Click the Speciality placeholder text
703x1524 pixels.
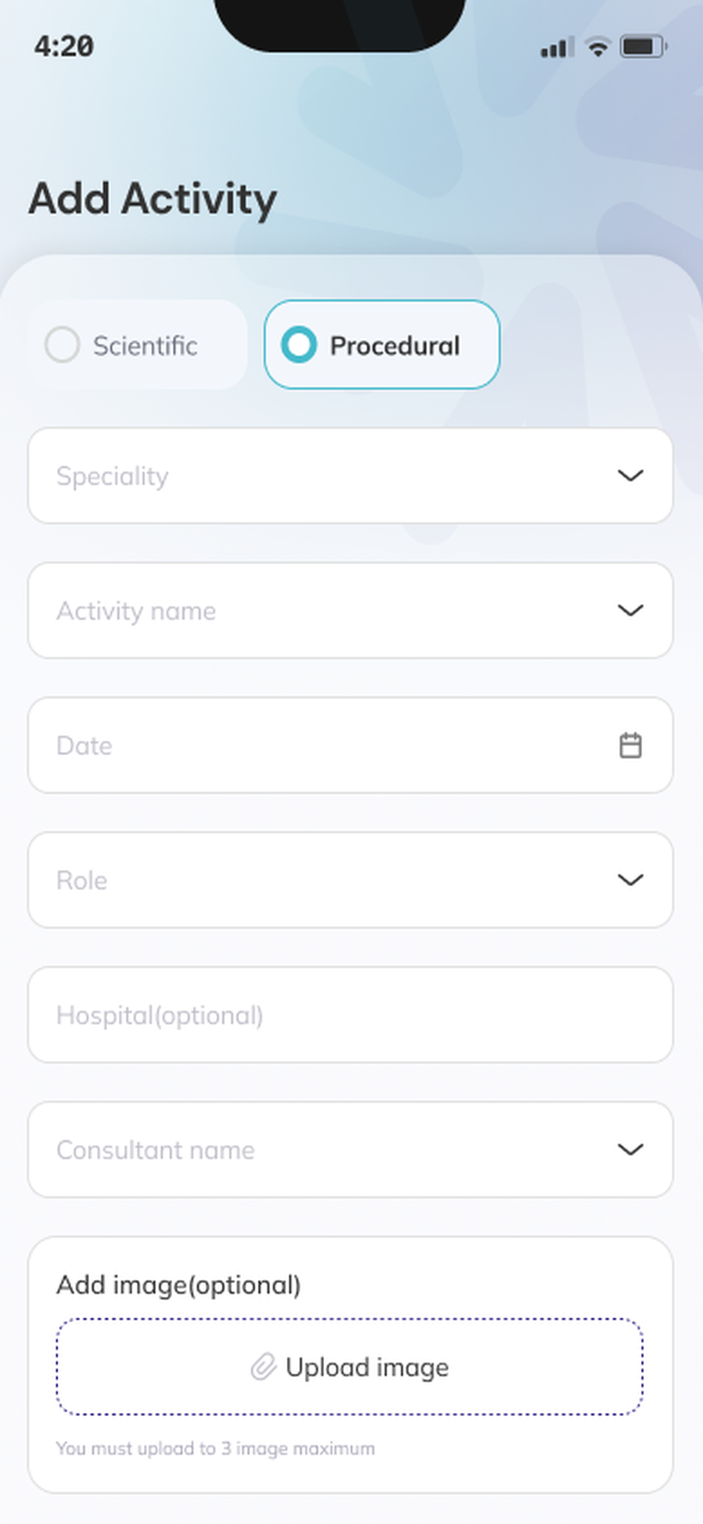click(112, 476)
